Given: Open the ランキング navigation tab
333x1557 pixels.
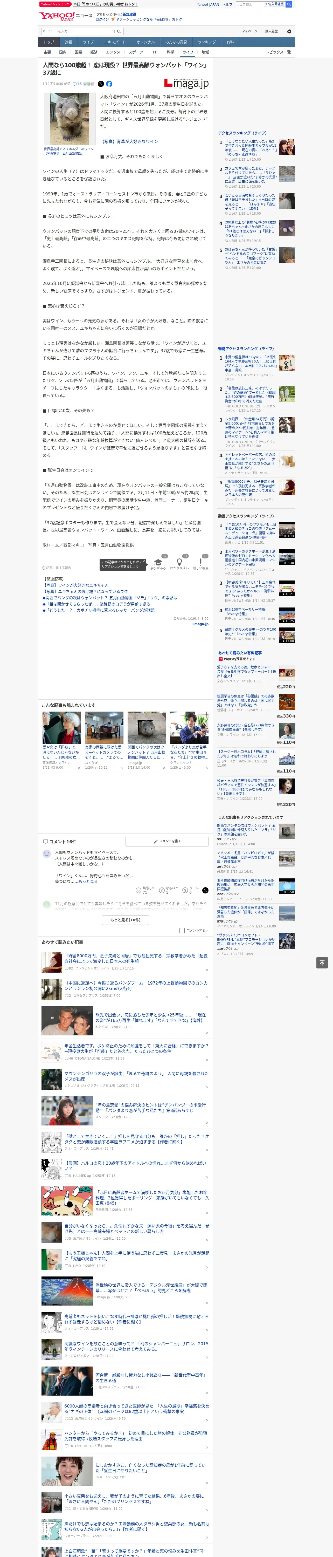Looking at the screenshot, I should (x=207, y=42).
